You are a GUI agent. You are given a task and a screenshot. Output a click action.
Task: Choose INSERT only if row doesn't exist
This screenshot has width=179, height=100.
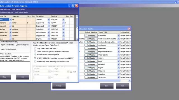point(35,62)
